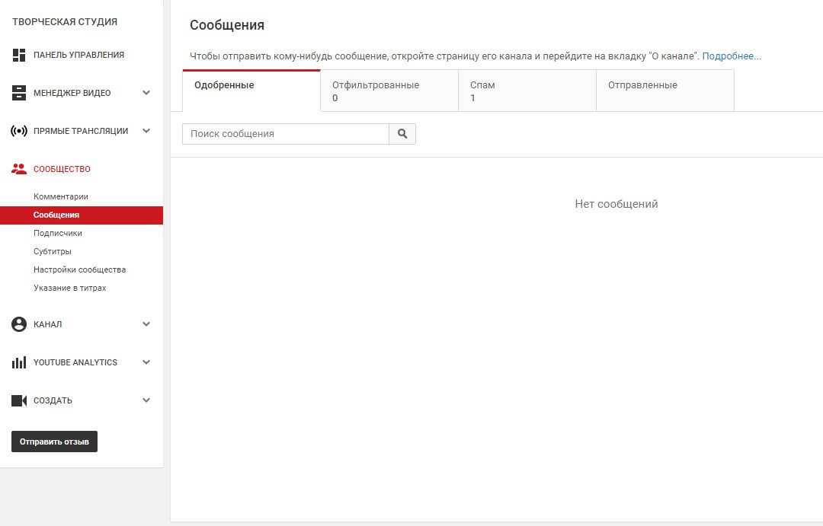Click the Прямые трансляции label
Viewport: 823px width, 526px height.
click(81, 131)
